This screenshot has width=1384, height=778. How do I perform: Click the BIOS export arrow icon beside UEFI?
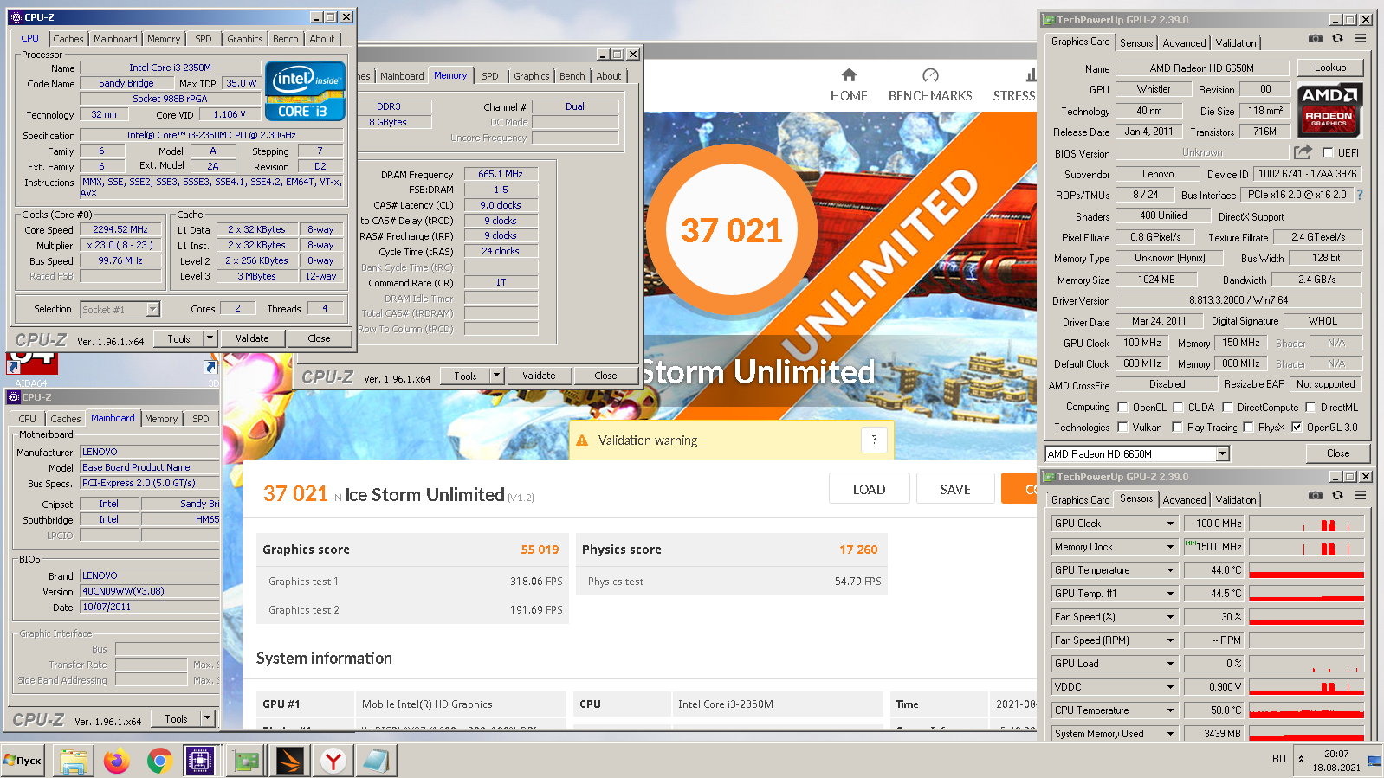pyautogui.click(x=1303, y=152)
